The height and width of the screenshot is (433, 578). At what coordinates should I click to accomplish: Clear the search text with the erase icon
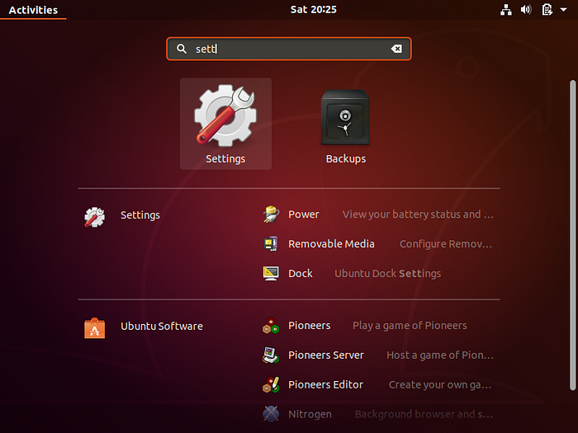pyautogui.click(x=396, y=49)
